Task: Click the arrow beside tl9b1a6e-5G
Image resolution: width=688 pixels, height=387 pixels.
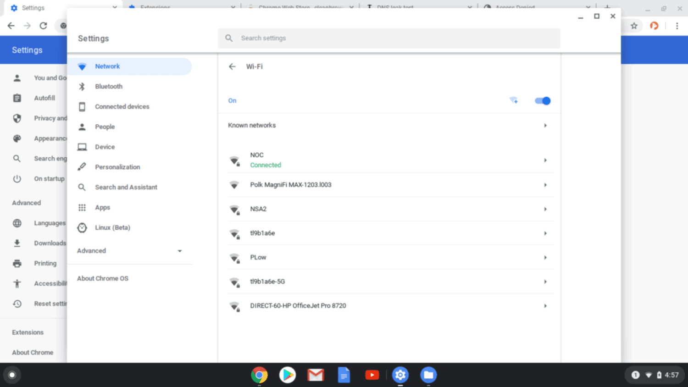Action: pyautogui.click(x=545, y=282)
